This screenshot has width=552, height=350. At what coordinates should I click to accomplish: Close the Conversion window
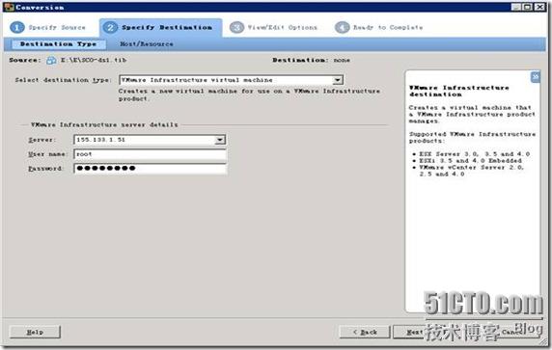[x=539, y=7]
